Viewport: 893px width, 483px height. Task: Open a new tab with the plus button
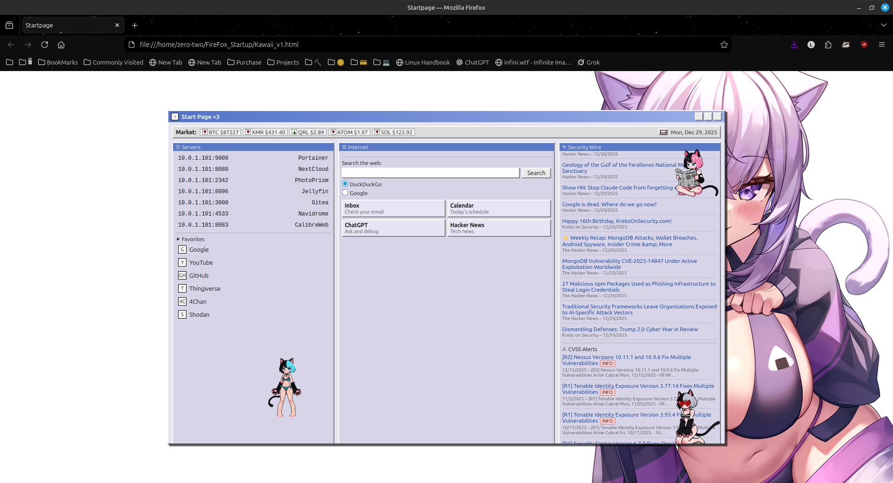[134, 26]
